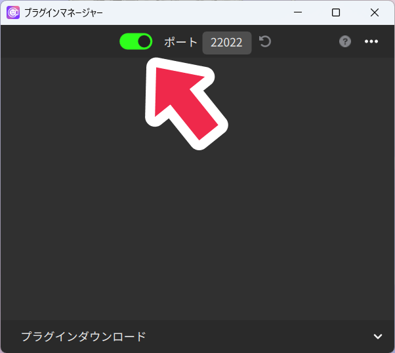Focus the port number field 22022
This screenshot has height=353, width=395.
tap(226, 43)
